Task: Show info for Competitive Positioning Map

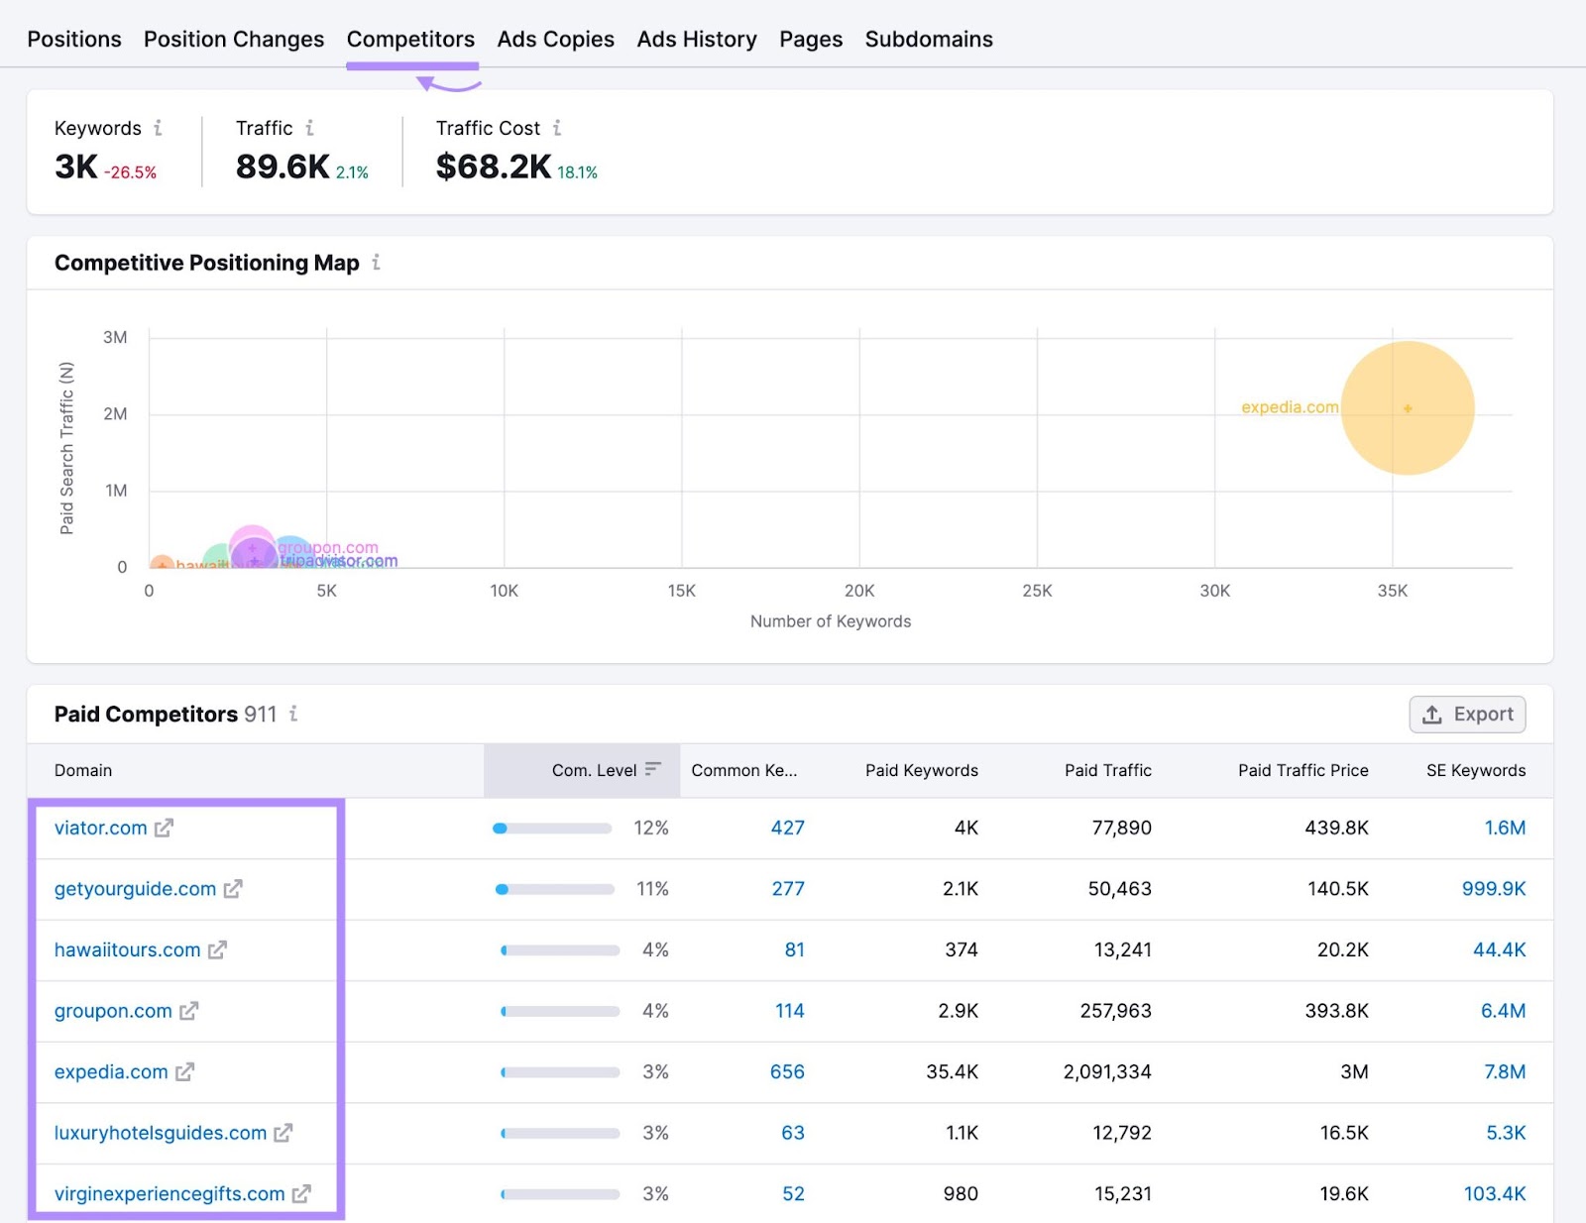Action: (x=376, y=263)
